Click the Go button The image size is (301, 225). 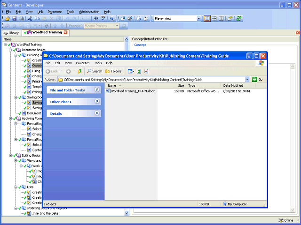(x=257, y=79)
